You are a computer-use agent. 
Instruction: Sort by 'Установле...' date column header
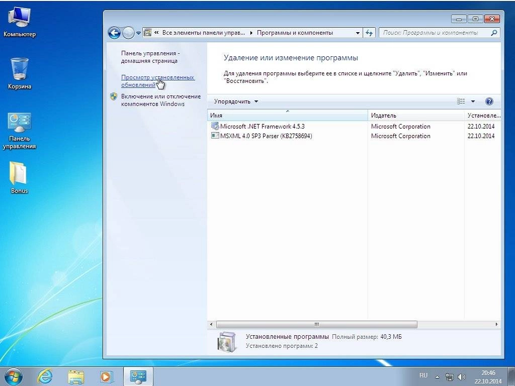click(482, 115)
